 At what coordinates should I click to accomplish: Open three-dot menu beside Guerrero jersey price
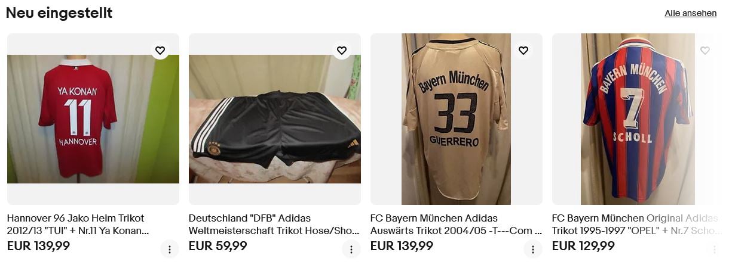click(533, 250)
